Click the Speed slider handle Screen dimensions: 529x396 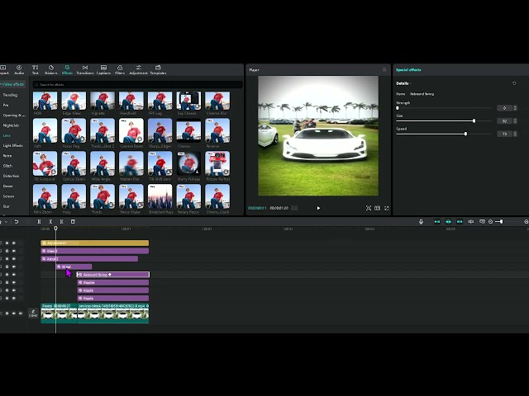click(465, 134)
